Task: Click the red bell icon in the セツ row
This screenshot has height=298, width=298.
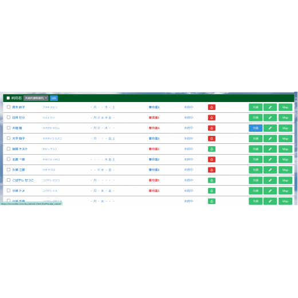Action: click(211, 117)
